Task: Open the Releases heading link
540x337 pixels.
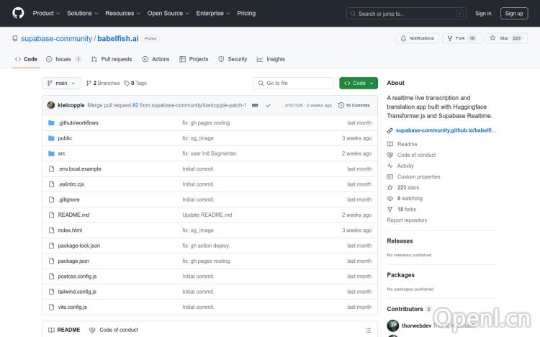Action: click(400, 241)
